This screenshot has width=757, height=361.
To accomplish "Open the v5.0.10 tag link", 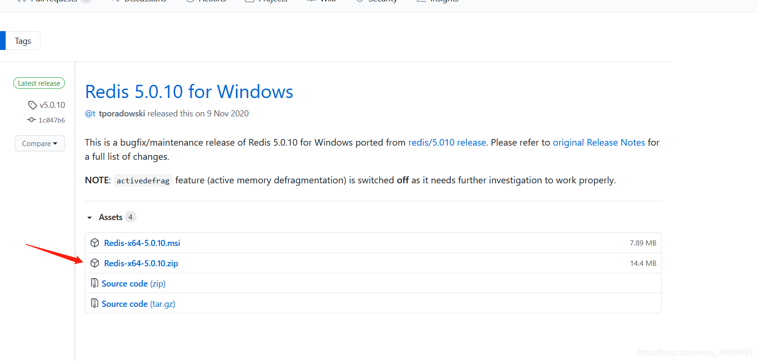I will click(52, 105).
